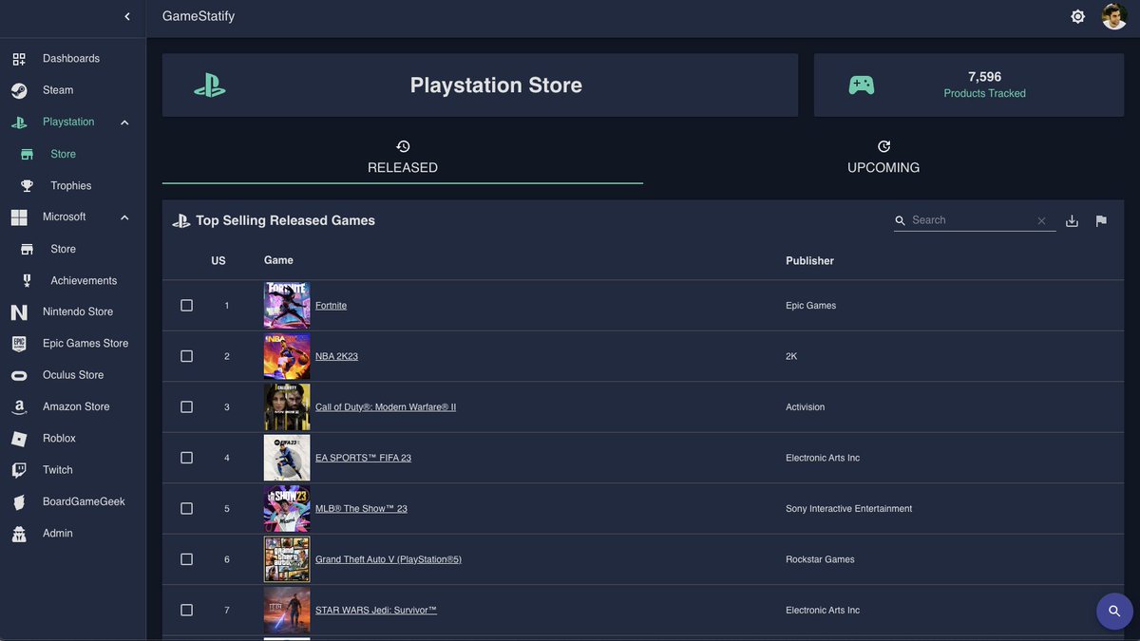Open settings via the gear icon
The image size is (1140, 641).
pyautogui.click(x=1077, y=16)
